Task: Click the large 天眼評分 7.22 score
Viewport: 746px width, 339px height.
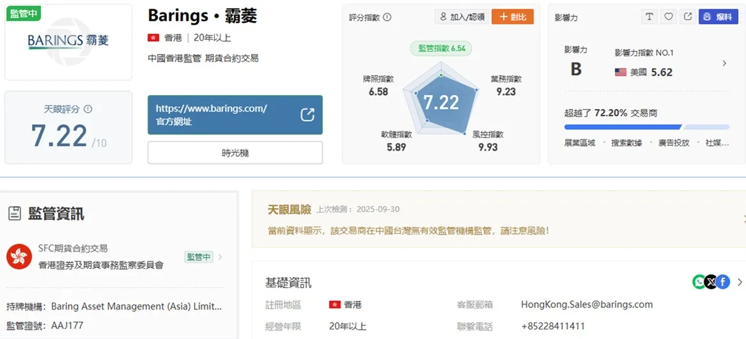Action: [59, 135]
